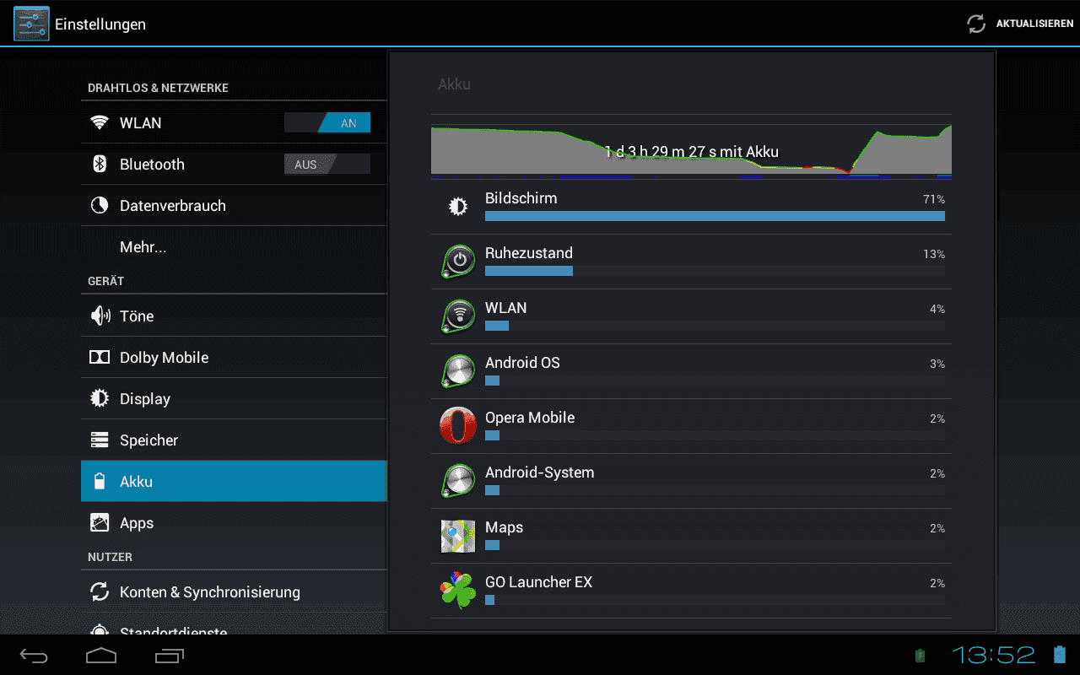Open Dolby Mobile settings
The image size is (1080, 675).
pyautogui.click(x=234, y=358)
